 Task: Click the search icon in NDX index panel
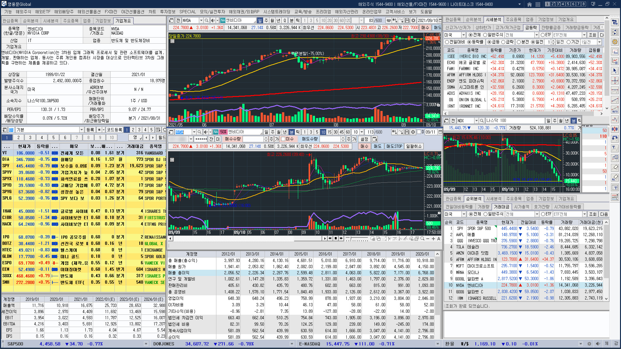pyautogui.click(x=482, y=121)
